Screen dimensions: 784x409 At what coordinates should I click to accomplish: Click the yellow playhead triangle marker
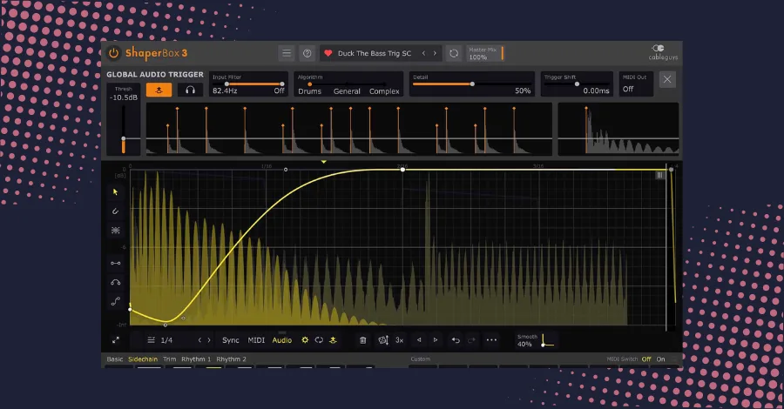[x=324, y=162]
